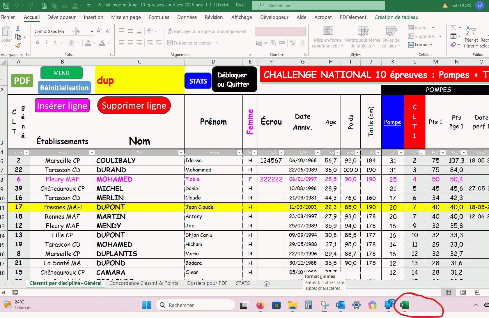Click the cut scissors icon
The image size is (489, 318).
(18, 29)
